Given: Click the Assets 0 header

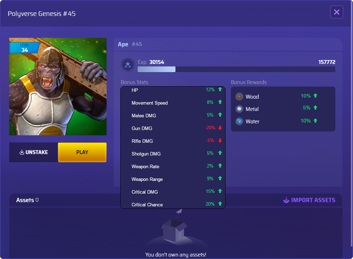Looking at the screenshot, I should point(27,200).
